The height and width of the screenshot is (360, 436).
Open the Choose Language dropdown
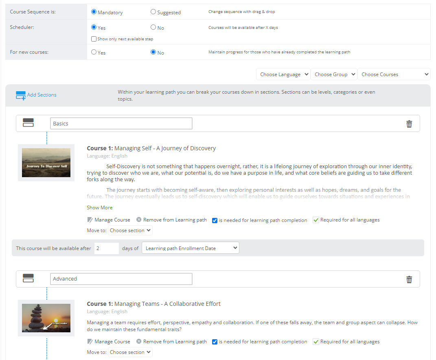tap(283, 74)
